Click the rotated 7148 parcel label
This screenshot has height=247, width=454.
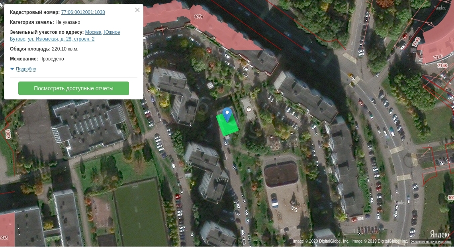coord(416,42)
